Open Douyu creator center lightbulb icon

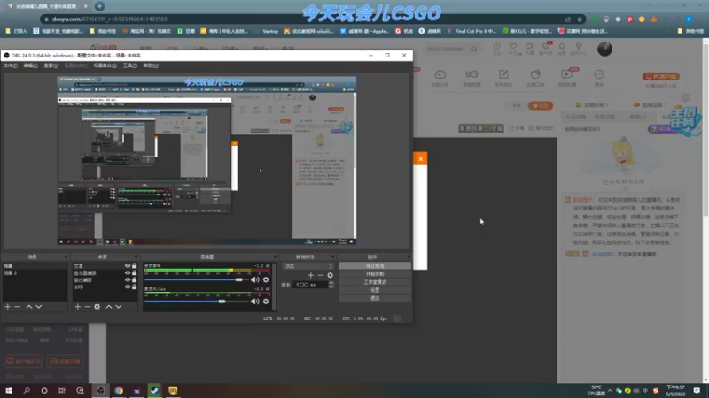tap(579, 47)
